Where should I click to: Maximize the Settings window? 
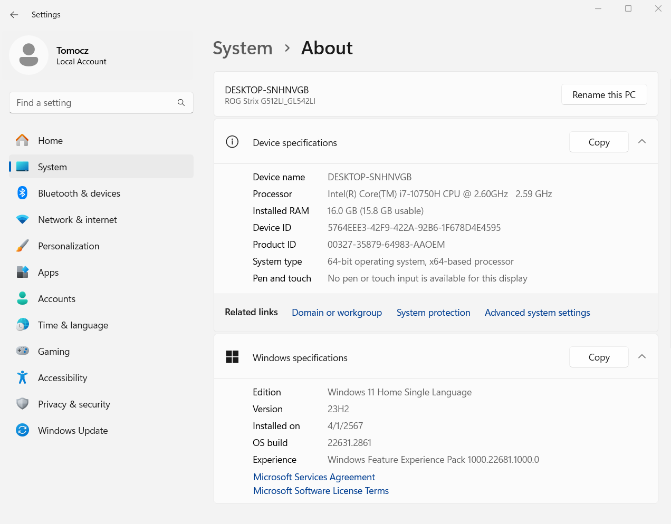coord(628,8)
